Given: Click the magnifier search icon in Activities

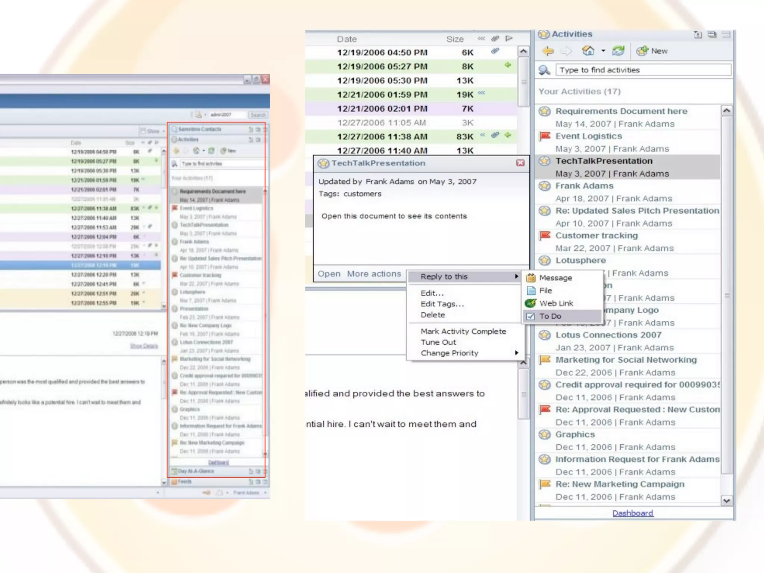Looking at the screenshot, I should (x=544, y=70).
